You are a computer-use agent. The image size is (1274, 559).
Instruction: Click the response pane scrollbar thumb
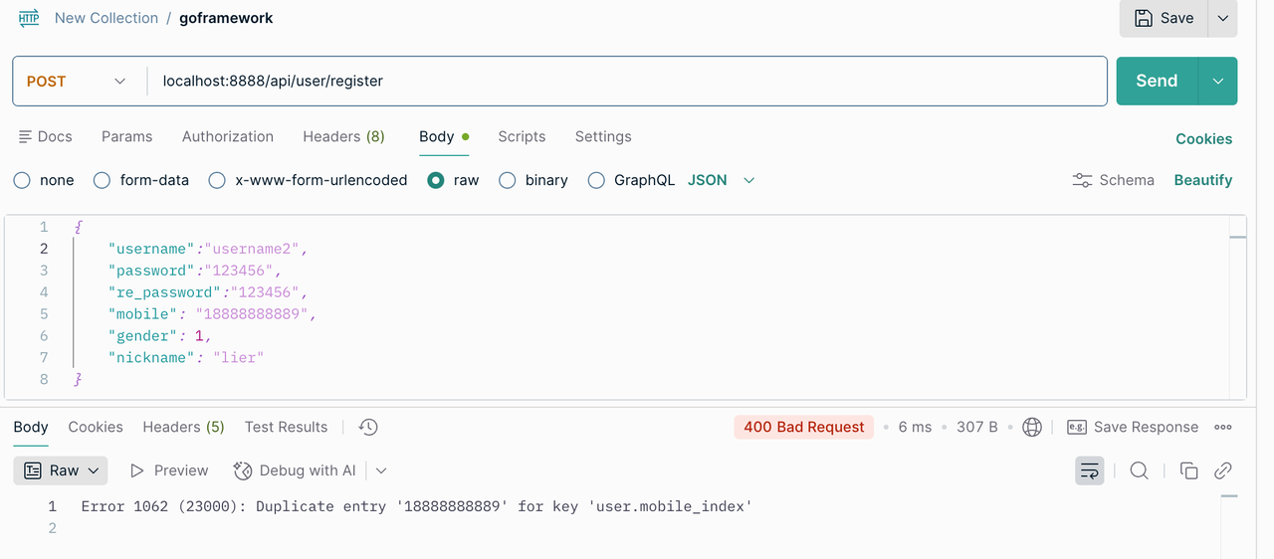[x=1230, y=495]
